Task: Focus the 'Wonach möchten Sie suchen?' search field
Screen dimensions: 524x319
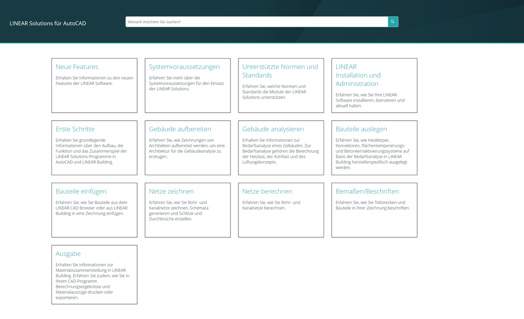Action: click(x=257, y=21)
